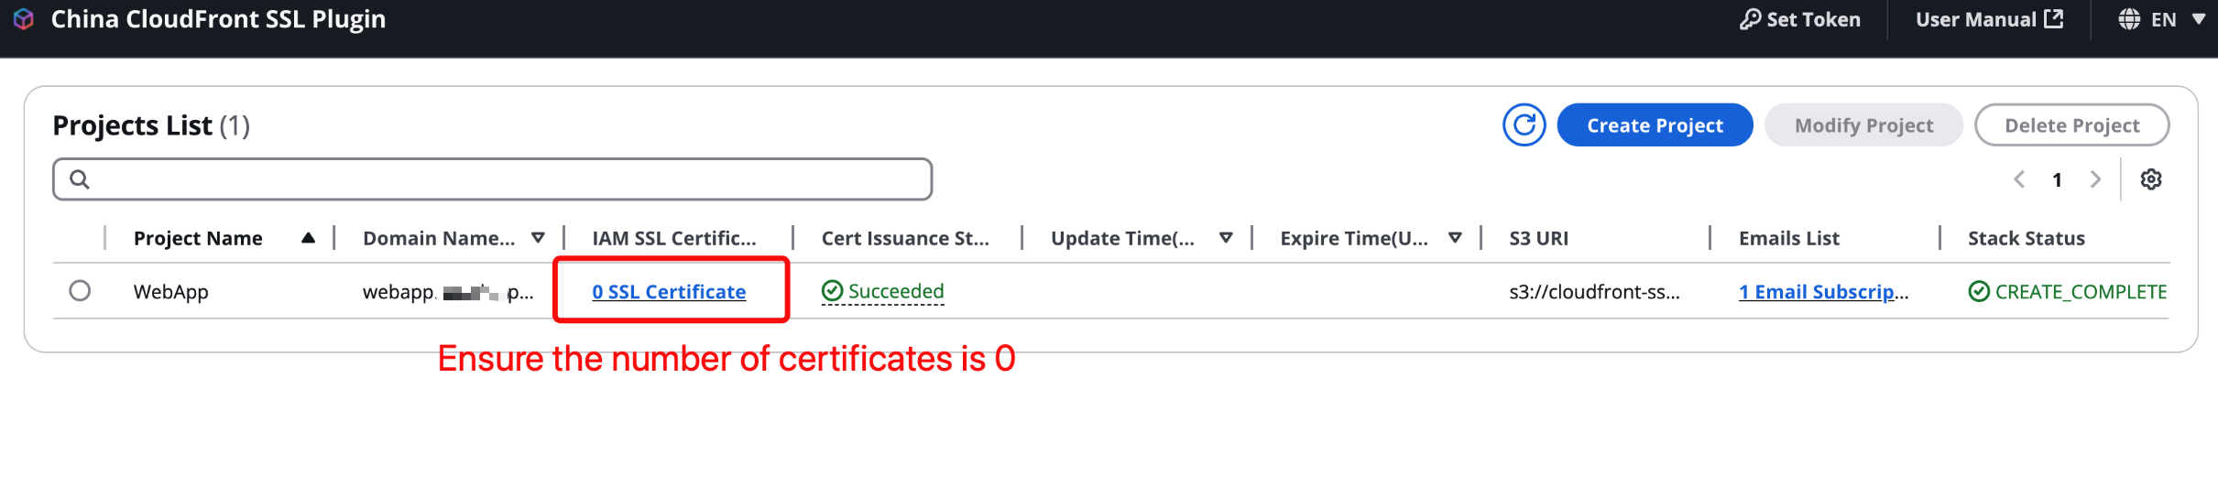The height and width of the screenshot is (486, 2218).
Task: Click the plugin logo icon
Action: point(24,19)
